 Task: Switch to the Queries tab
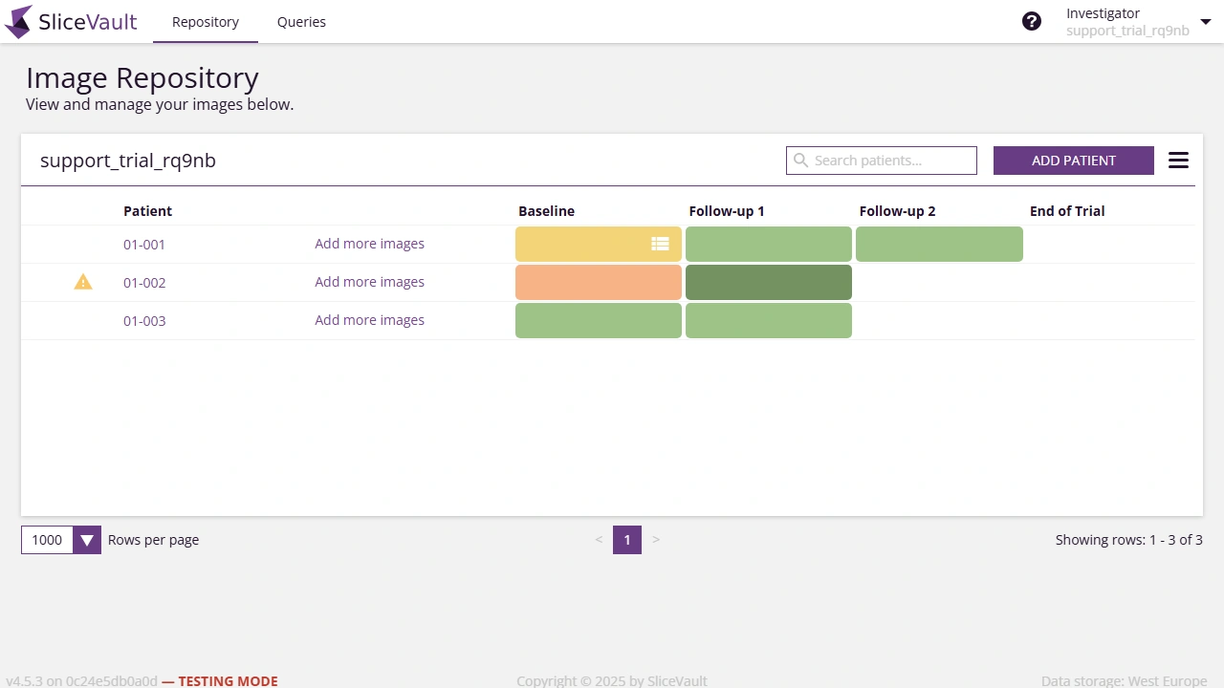[301, 22]
